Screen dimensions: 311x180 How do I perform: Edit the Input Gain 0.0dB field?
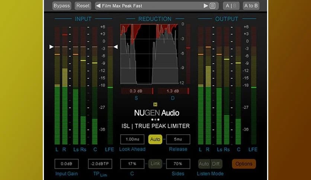tap(67, 164)
